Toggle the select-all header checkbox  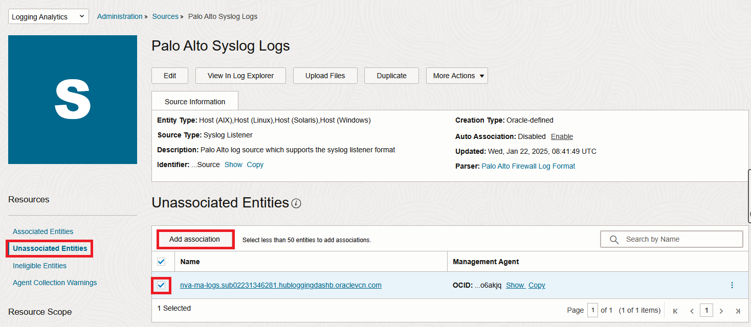coord(161,262)
